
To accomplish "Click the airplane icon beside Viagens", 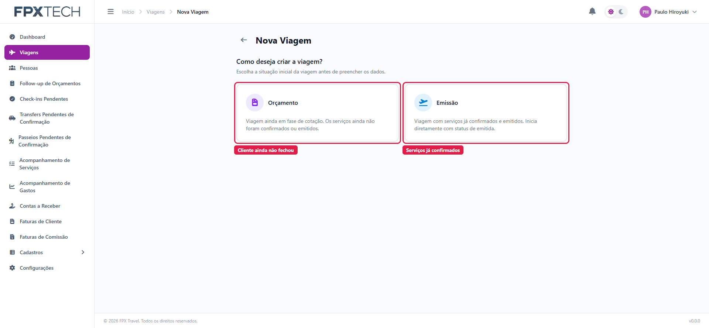I will coord(12,52).
